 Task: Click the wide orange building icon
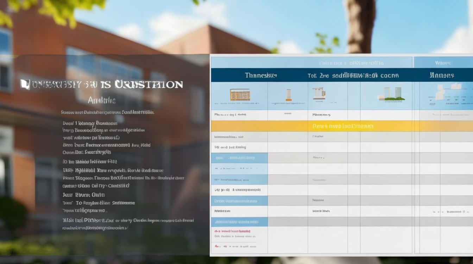coord(240,95)
